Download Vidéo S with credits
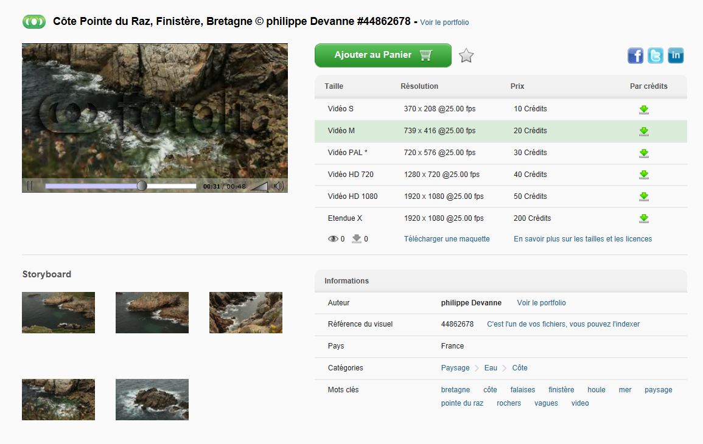The height and width of the screenshot is (444, 703). [643, 109]
